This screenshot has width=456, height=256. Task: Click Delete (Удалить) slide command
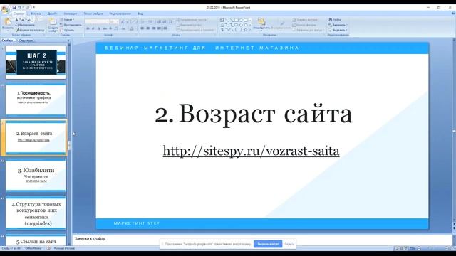(67, 30)
